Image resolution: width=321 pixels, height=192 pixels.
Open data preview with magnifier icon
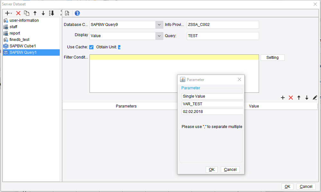tap(67, 13)
